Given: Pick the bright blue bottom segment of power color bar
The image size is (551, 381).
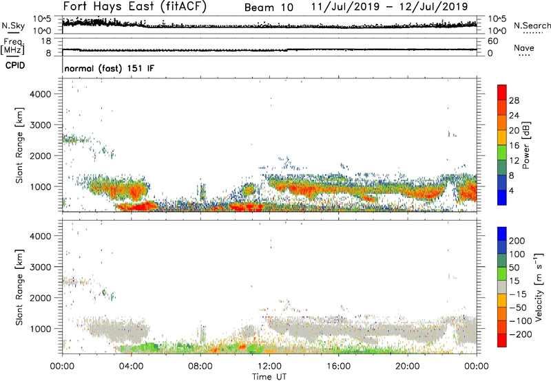Looking at the screenshot, I should point(502,197).
